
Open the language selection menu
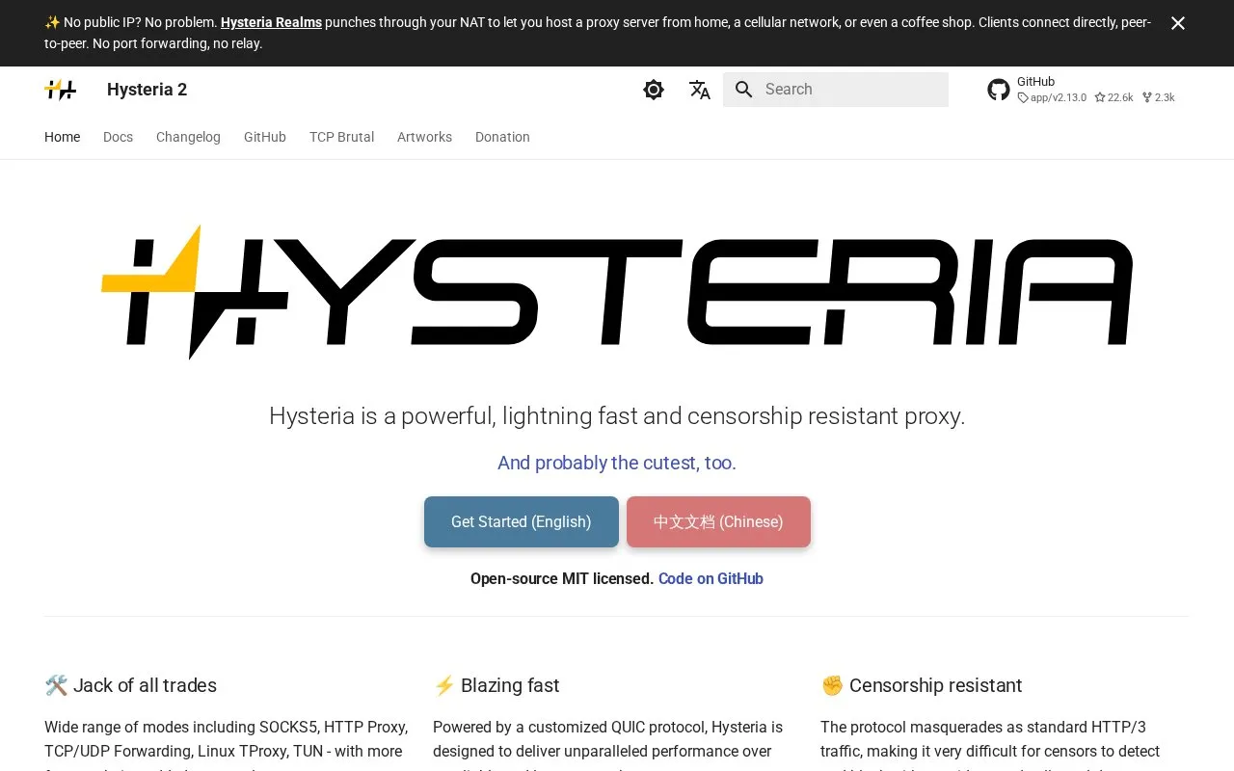coord(700,90)
